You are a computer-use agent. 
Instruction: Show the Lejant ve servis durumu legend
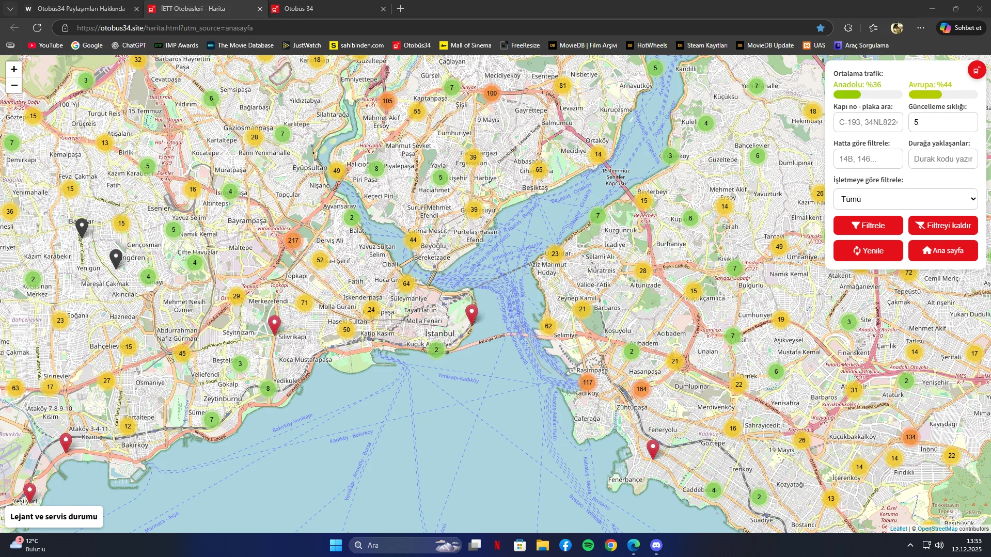pos(53,516)
